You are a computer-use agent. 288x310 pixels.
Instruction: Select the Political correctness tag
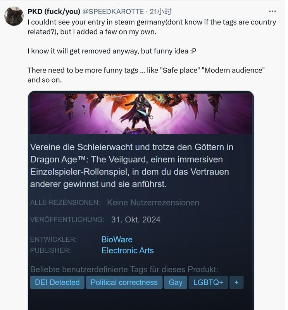[x=124, y=282]
